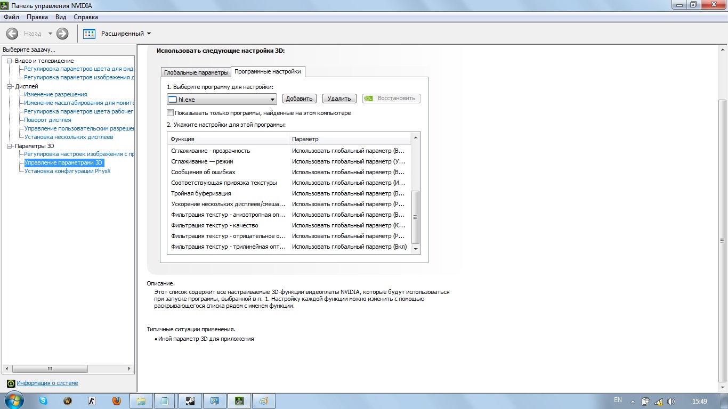Click the 15:49 clock in the taskbar
This screenshot has width=728, height=409.
[699, 402]
